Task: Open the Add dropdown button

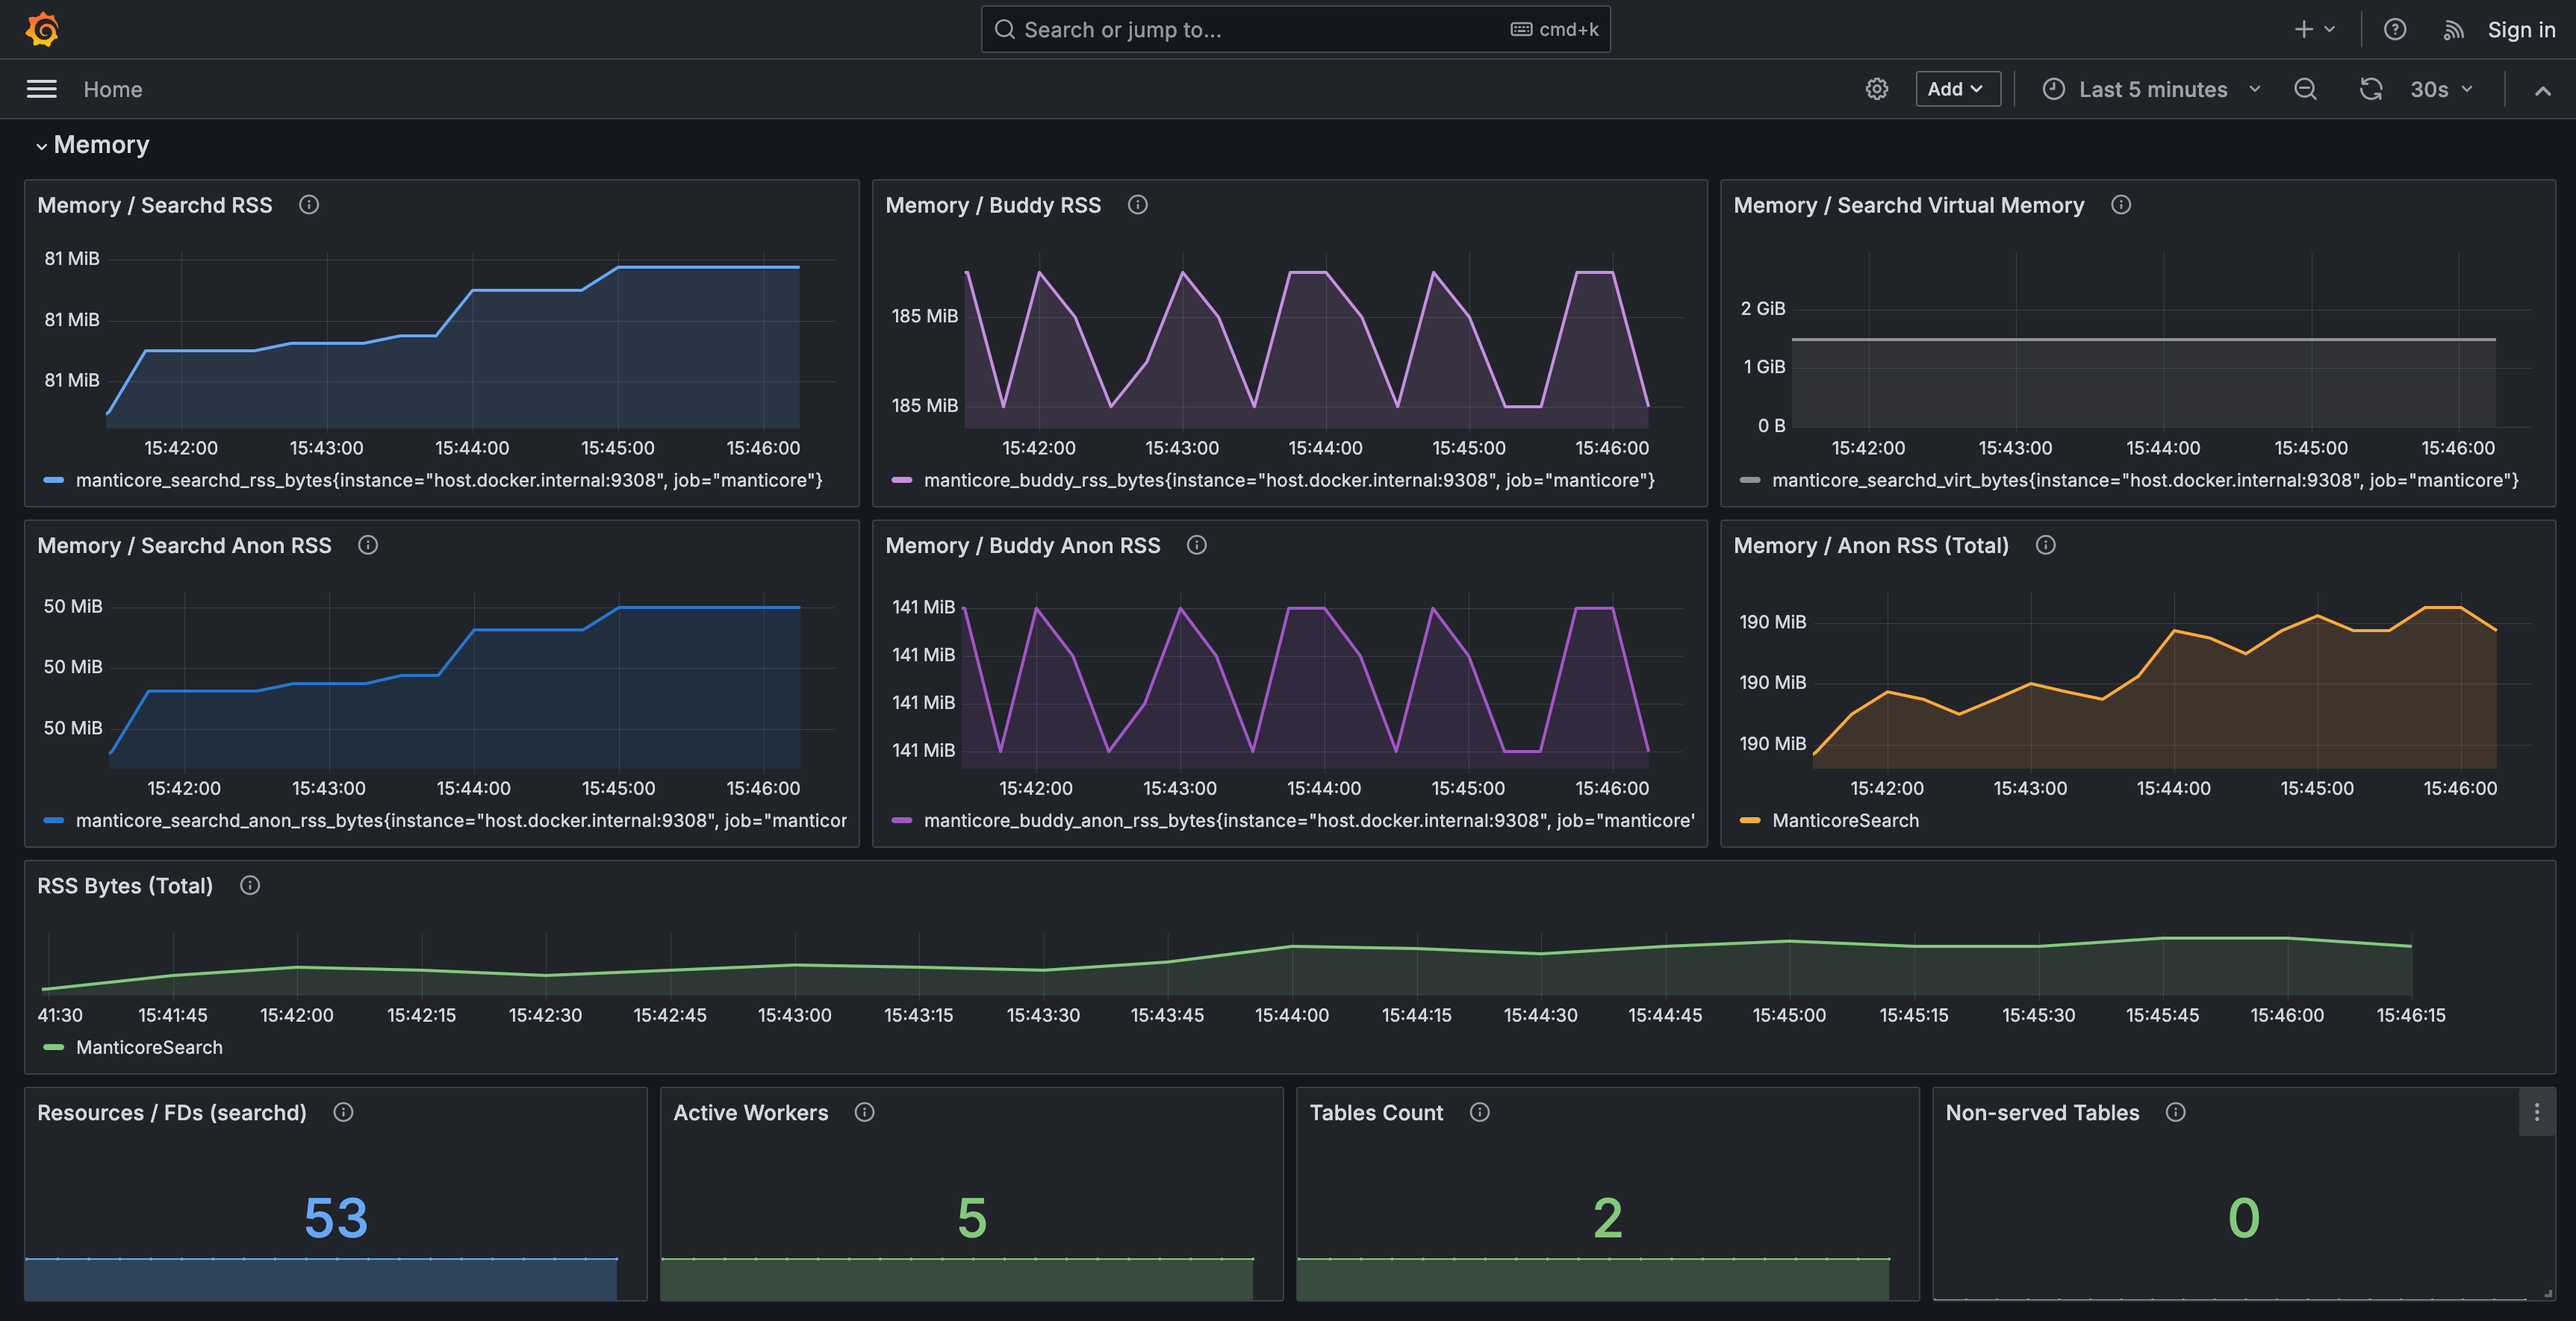Action: point(1956,89)
